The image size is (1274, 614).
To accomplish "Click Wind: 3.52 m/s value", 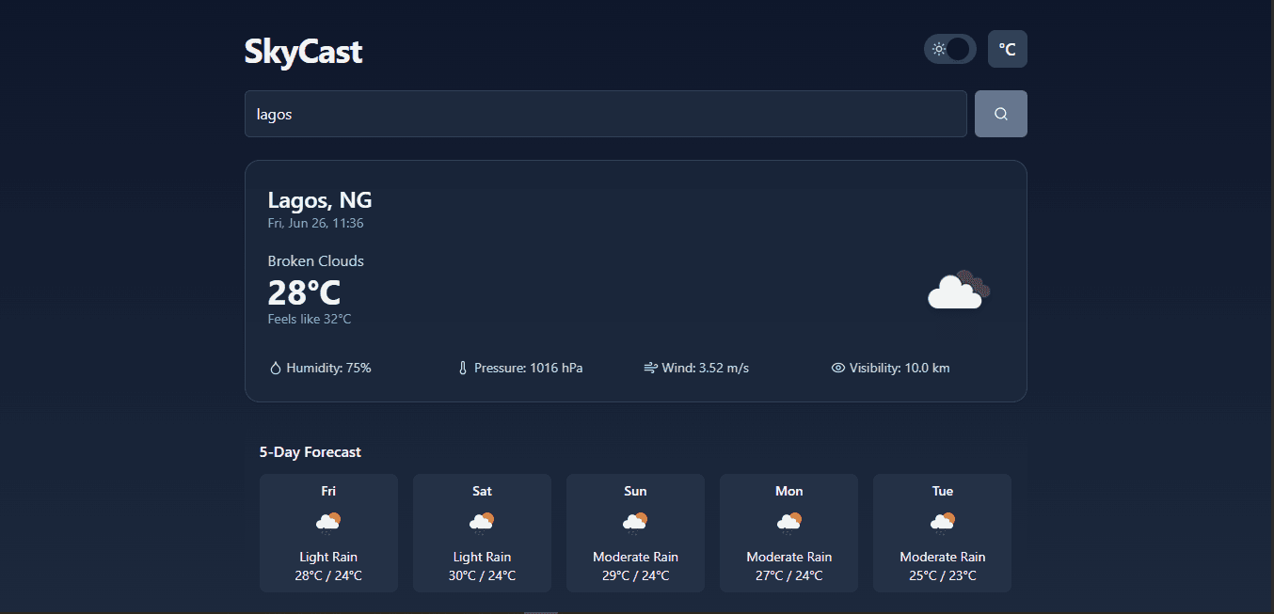I will 705,369.
